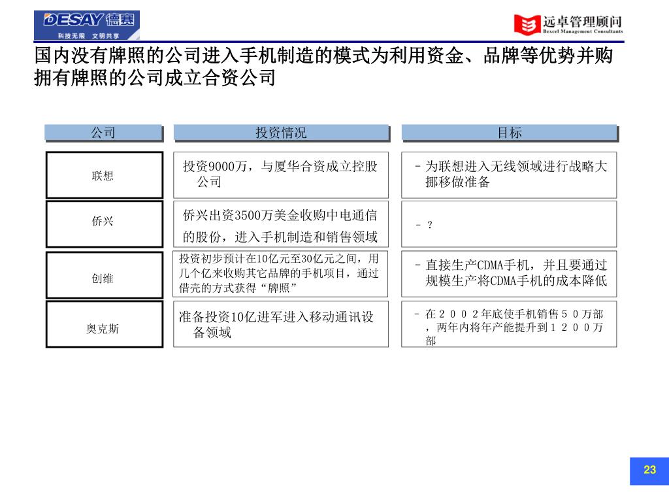Click the 公司 column header
This screenshot has height=502, width=669.
tap(103, 133)
